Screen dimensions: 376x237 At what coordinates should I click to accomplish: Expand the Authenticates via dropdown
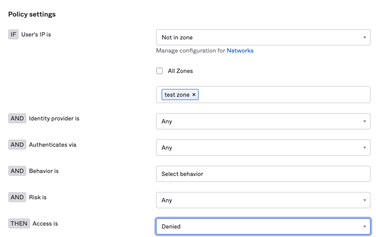click(263, 148)
